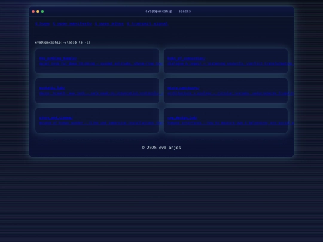
Task: Click the green maximize dot in title bar
Action: 42,11
